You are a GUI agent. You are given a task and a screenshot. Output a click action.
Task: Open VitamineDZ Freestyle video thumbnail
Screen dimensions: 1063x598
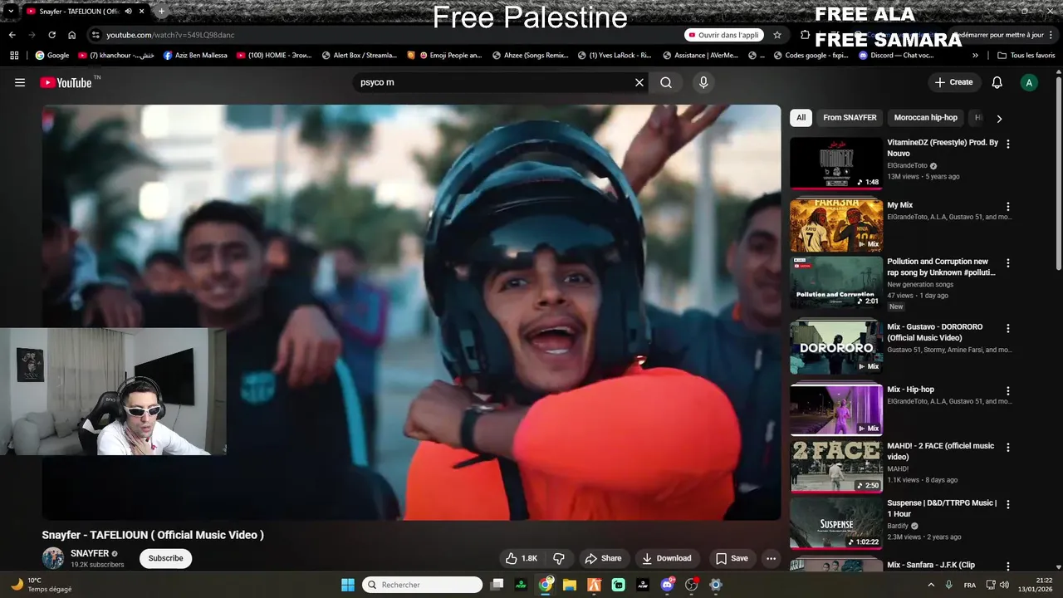836,163
